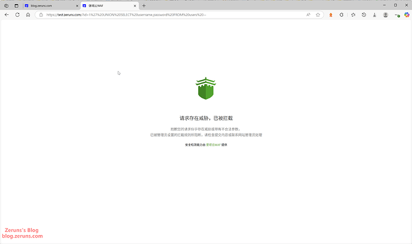Viewport: 412px width, 244px height.
Task: Open the browser extensions menu icon
Action: pos(342,15)
